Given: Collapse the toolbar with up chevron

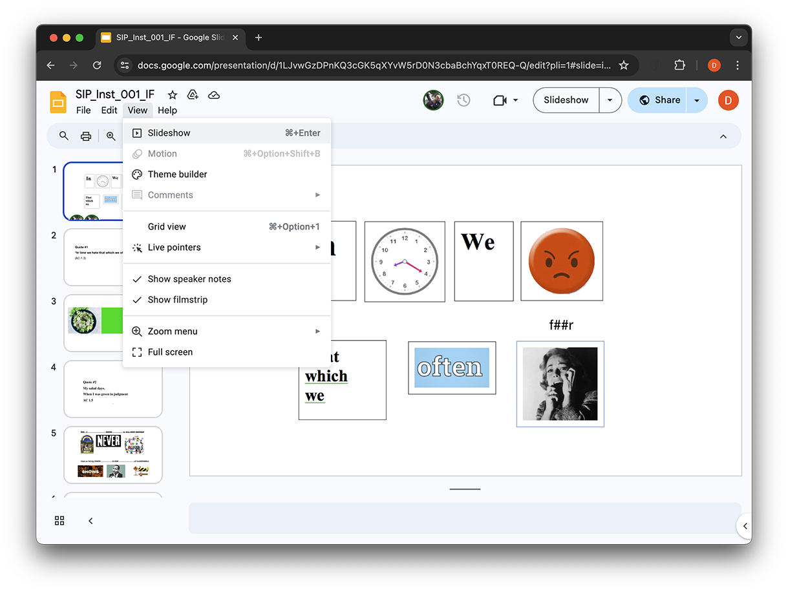Looking at the screenshot, I should [723, 136].
